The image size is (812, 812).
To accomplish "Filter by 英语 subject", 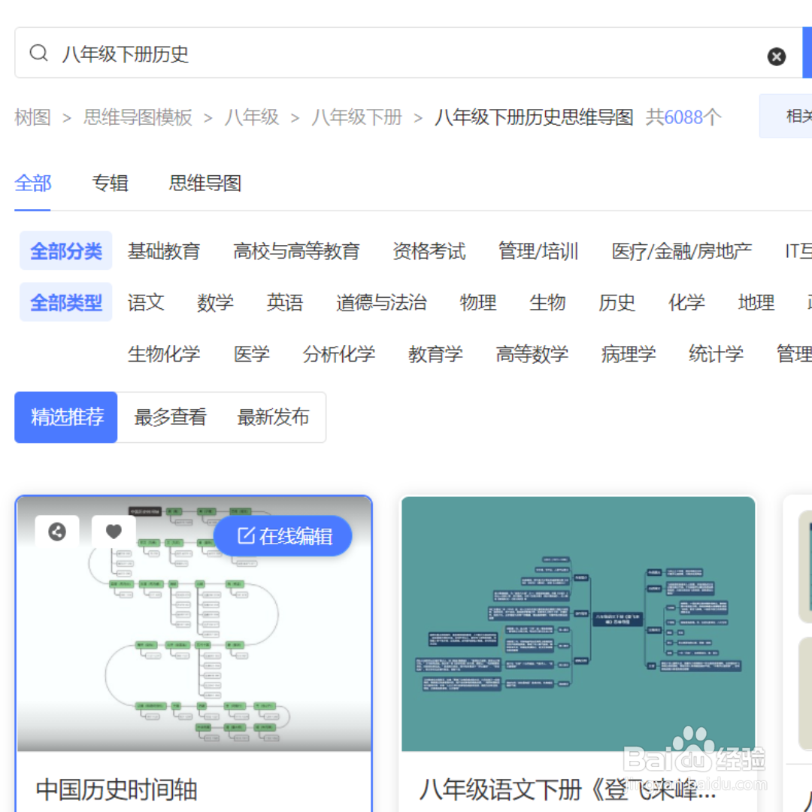I will [x=284, y=302].
